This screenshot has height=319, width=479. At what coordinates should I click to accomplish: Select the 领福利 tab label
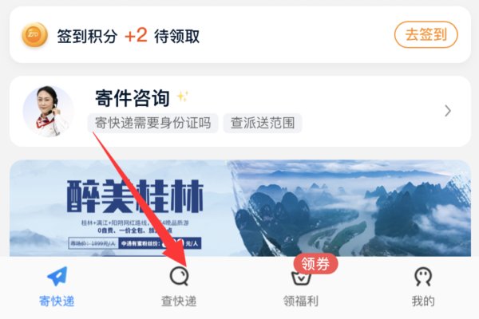click(301, 301)
